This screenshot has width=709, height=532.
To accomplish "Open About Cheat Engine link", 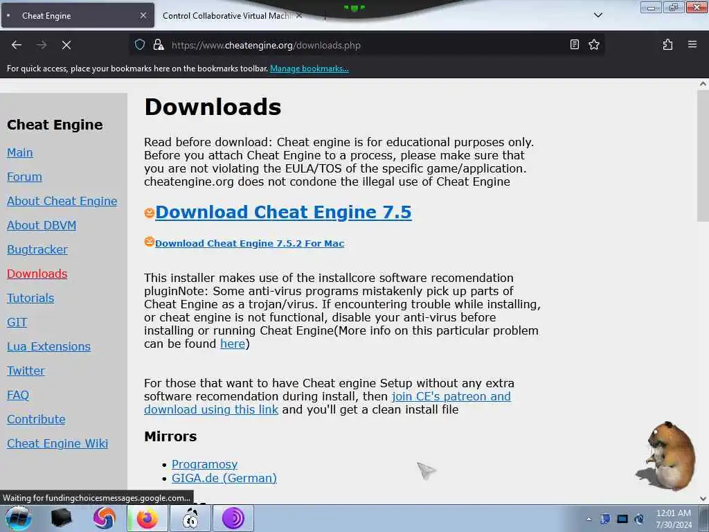I will coord(62,201).
